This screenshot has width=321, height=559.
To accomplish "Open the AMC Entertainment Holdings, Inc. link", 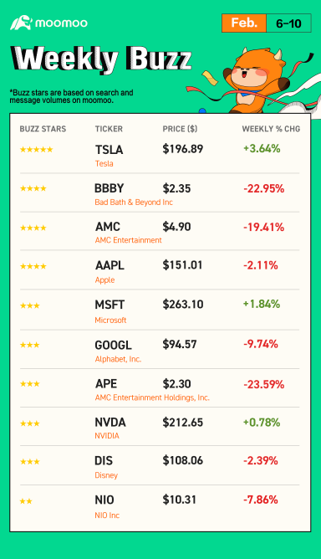I will [152, 397].
